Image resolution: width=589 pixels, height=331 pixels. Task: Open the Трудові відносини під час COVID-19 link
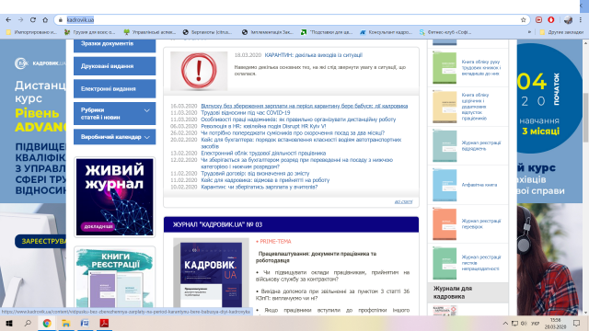click(246, 112)
